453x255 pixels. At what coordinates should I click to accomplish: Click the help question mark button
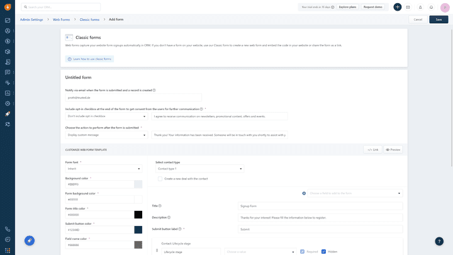coord(439,241)
